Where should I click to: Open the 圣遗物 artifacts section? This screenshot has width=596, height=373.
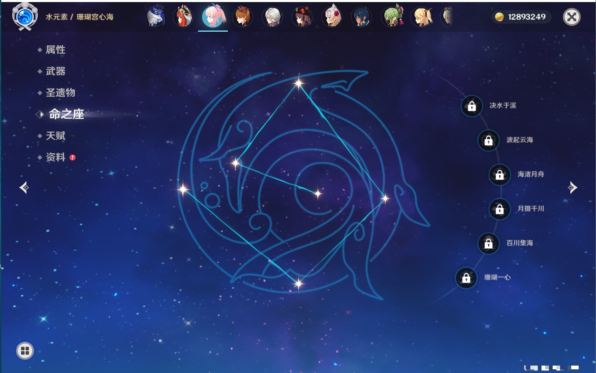tap(60, 93)
